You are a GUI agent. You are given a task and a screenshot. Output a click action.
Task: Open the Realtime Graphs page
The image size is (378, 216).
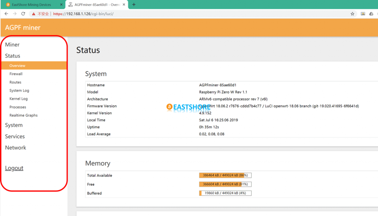pyautogui.click(x=24, y=115)
